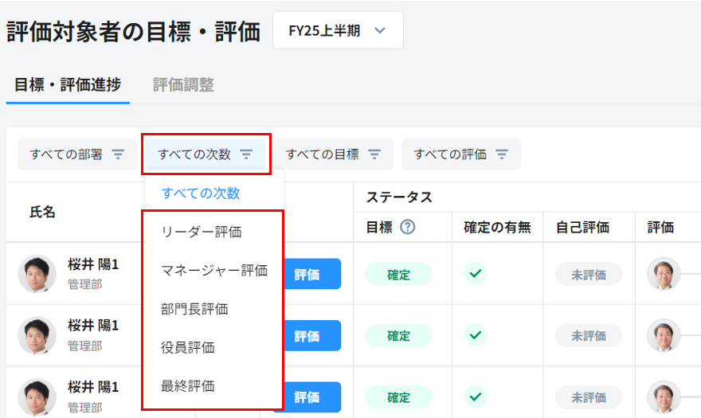Click the filter icon in すべての目標
Image resolution: width=701 pixels, height=418 pixels.
click(374, 154)
